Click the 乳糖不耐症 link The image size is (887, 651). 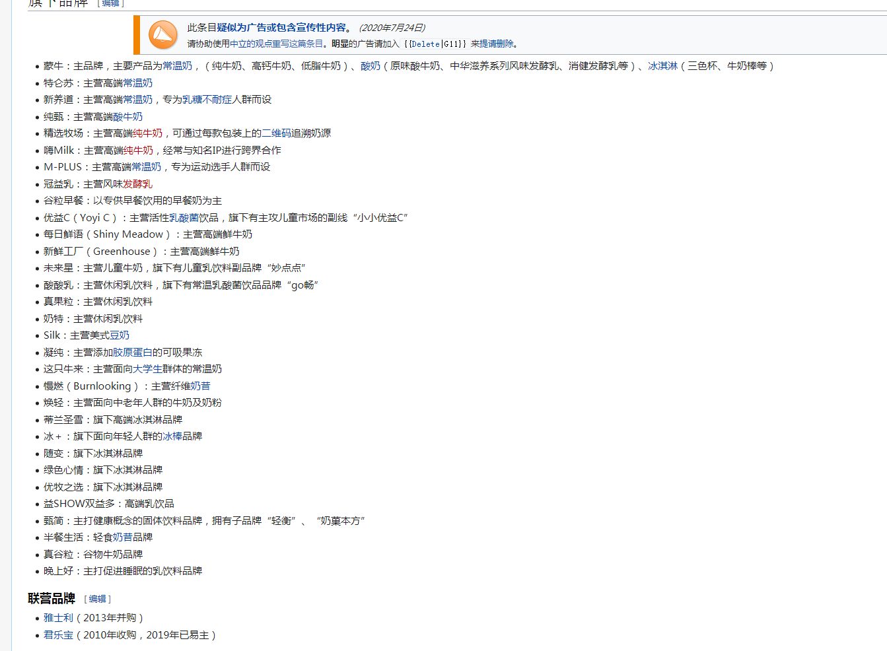207,100
